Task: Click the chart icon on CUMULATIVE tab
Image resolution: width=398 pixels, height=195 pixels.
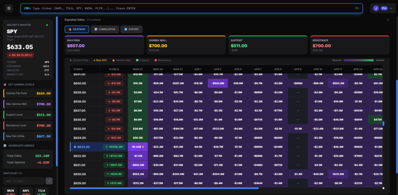Action: tap(96, 29)
